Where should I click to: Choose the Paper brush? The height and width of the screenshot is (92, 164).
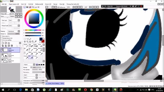tap(40, 53)
